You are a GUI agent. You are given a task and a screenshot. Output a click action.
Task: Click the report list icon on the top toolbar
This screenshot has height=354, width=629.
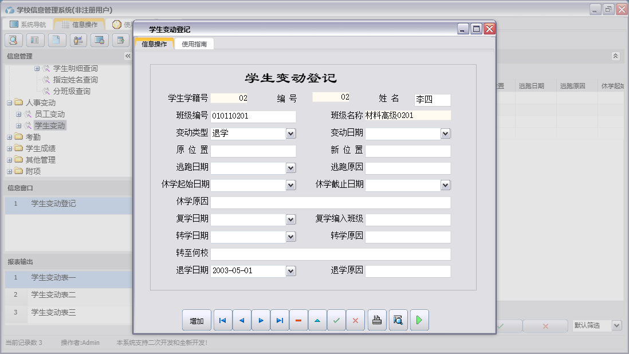34,40
